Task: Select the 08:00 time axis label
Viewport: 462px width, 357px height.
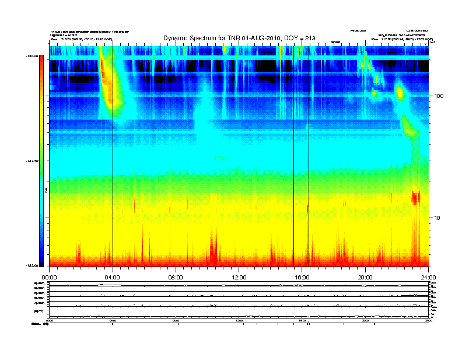Action: pyautogui.click(x=176, y=278)
